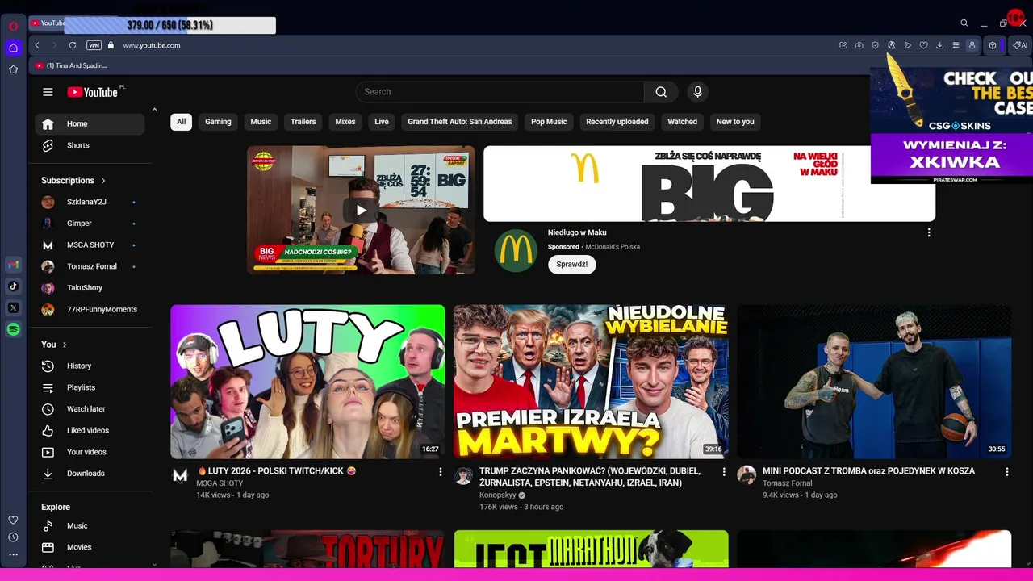Open the flow send arrow icon
The height and width of the screenshot is (581, 1033).
click(908, 45)
